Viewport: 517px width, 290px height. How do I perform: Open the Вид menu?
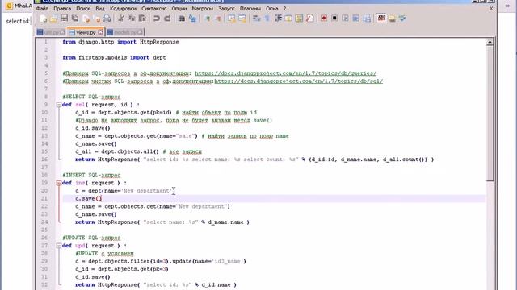pyautogui.click(x=100, y=9)
